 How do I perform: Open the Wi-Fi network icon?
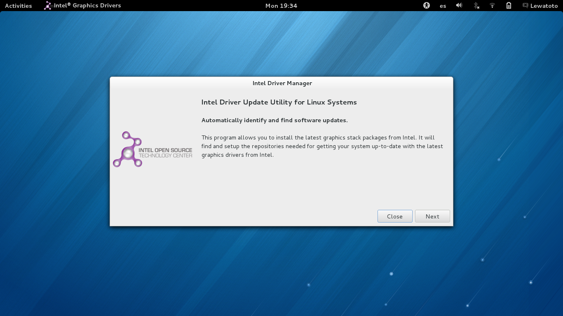(x=492, y=6)
